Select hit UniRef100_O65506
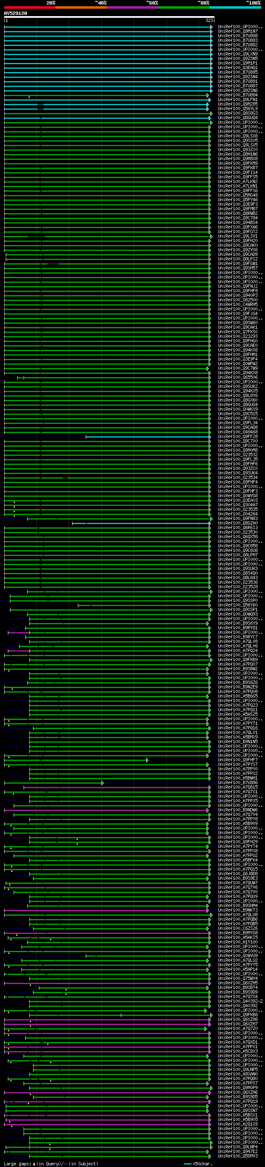The height and width of the screenshot is (1167, 265). click(x=238, y=378)
